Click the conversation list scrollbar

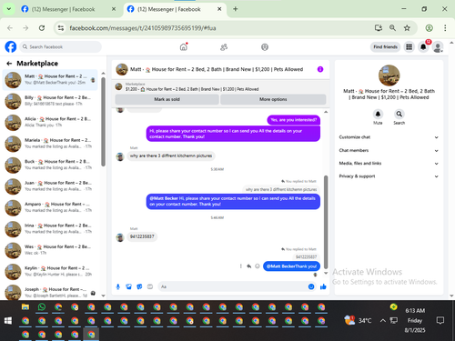[x=103, y=121]
